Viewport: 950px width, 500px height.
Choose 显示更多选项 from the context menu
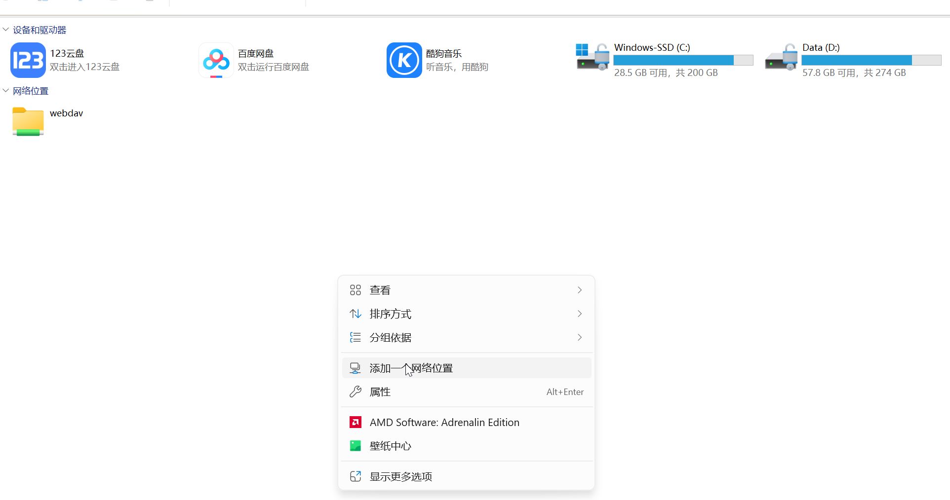[467, 476]
